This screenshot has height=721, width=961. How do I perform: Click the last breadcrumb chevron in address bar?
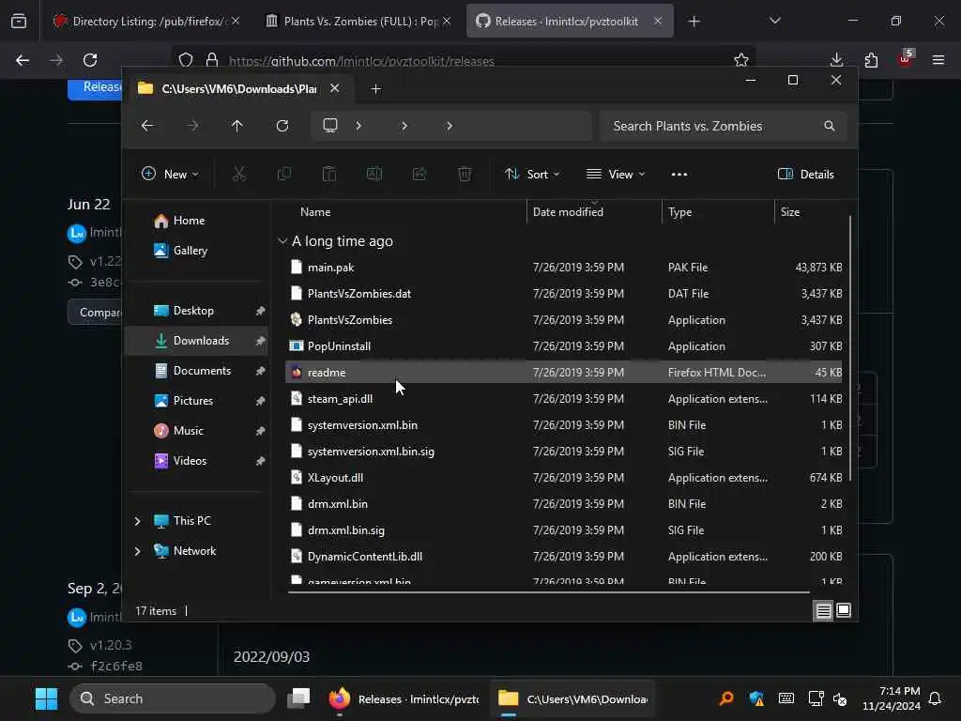[450, 126]
